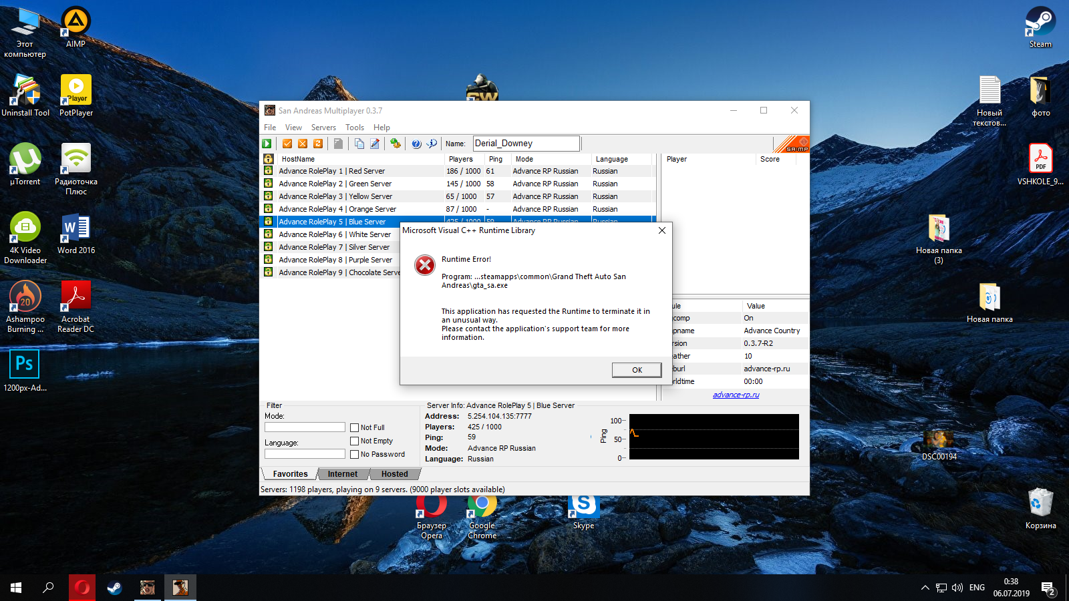Click the Opera icon on the taskbar

click(x=82, y=588)
